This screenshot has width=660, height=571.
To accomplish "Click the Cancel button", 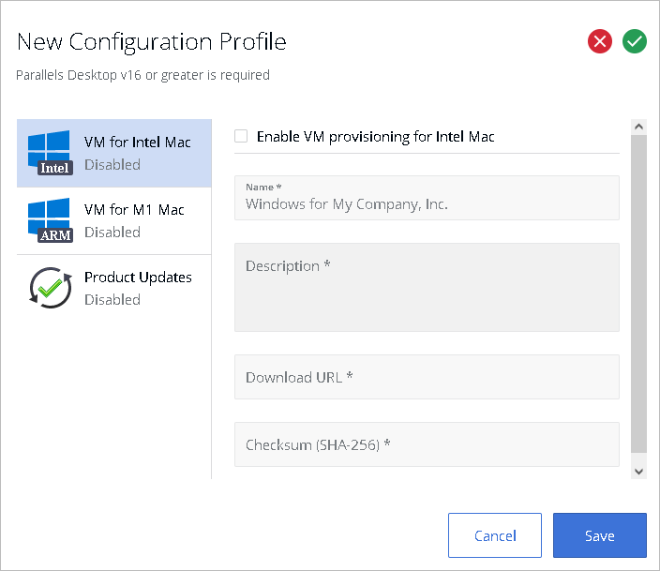I will (x=495, y=535).
